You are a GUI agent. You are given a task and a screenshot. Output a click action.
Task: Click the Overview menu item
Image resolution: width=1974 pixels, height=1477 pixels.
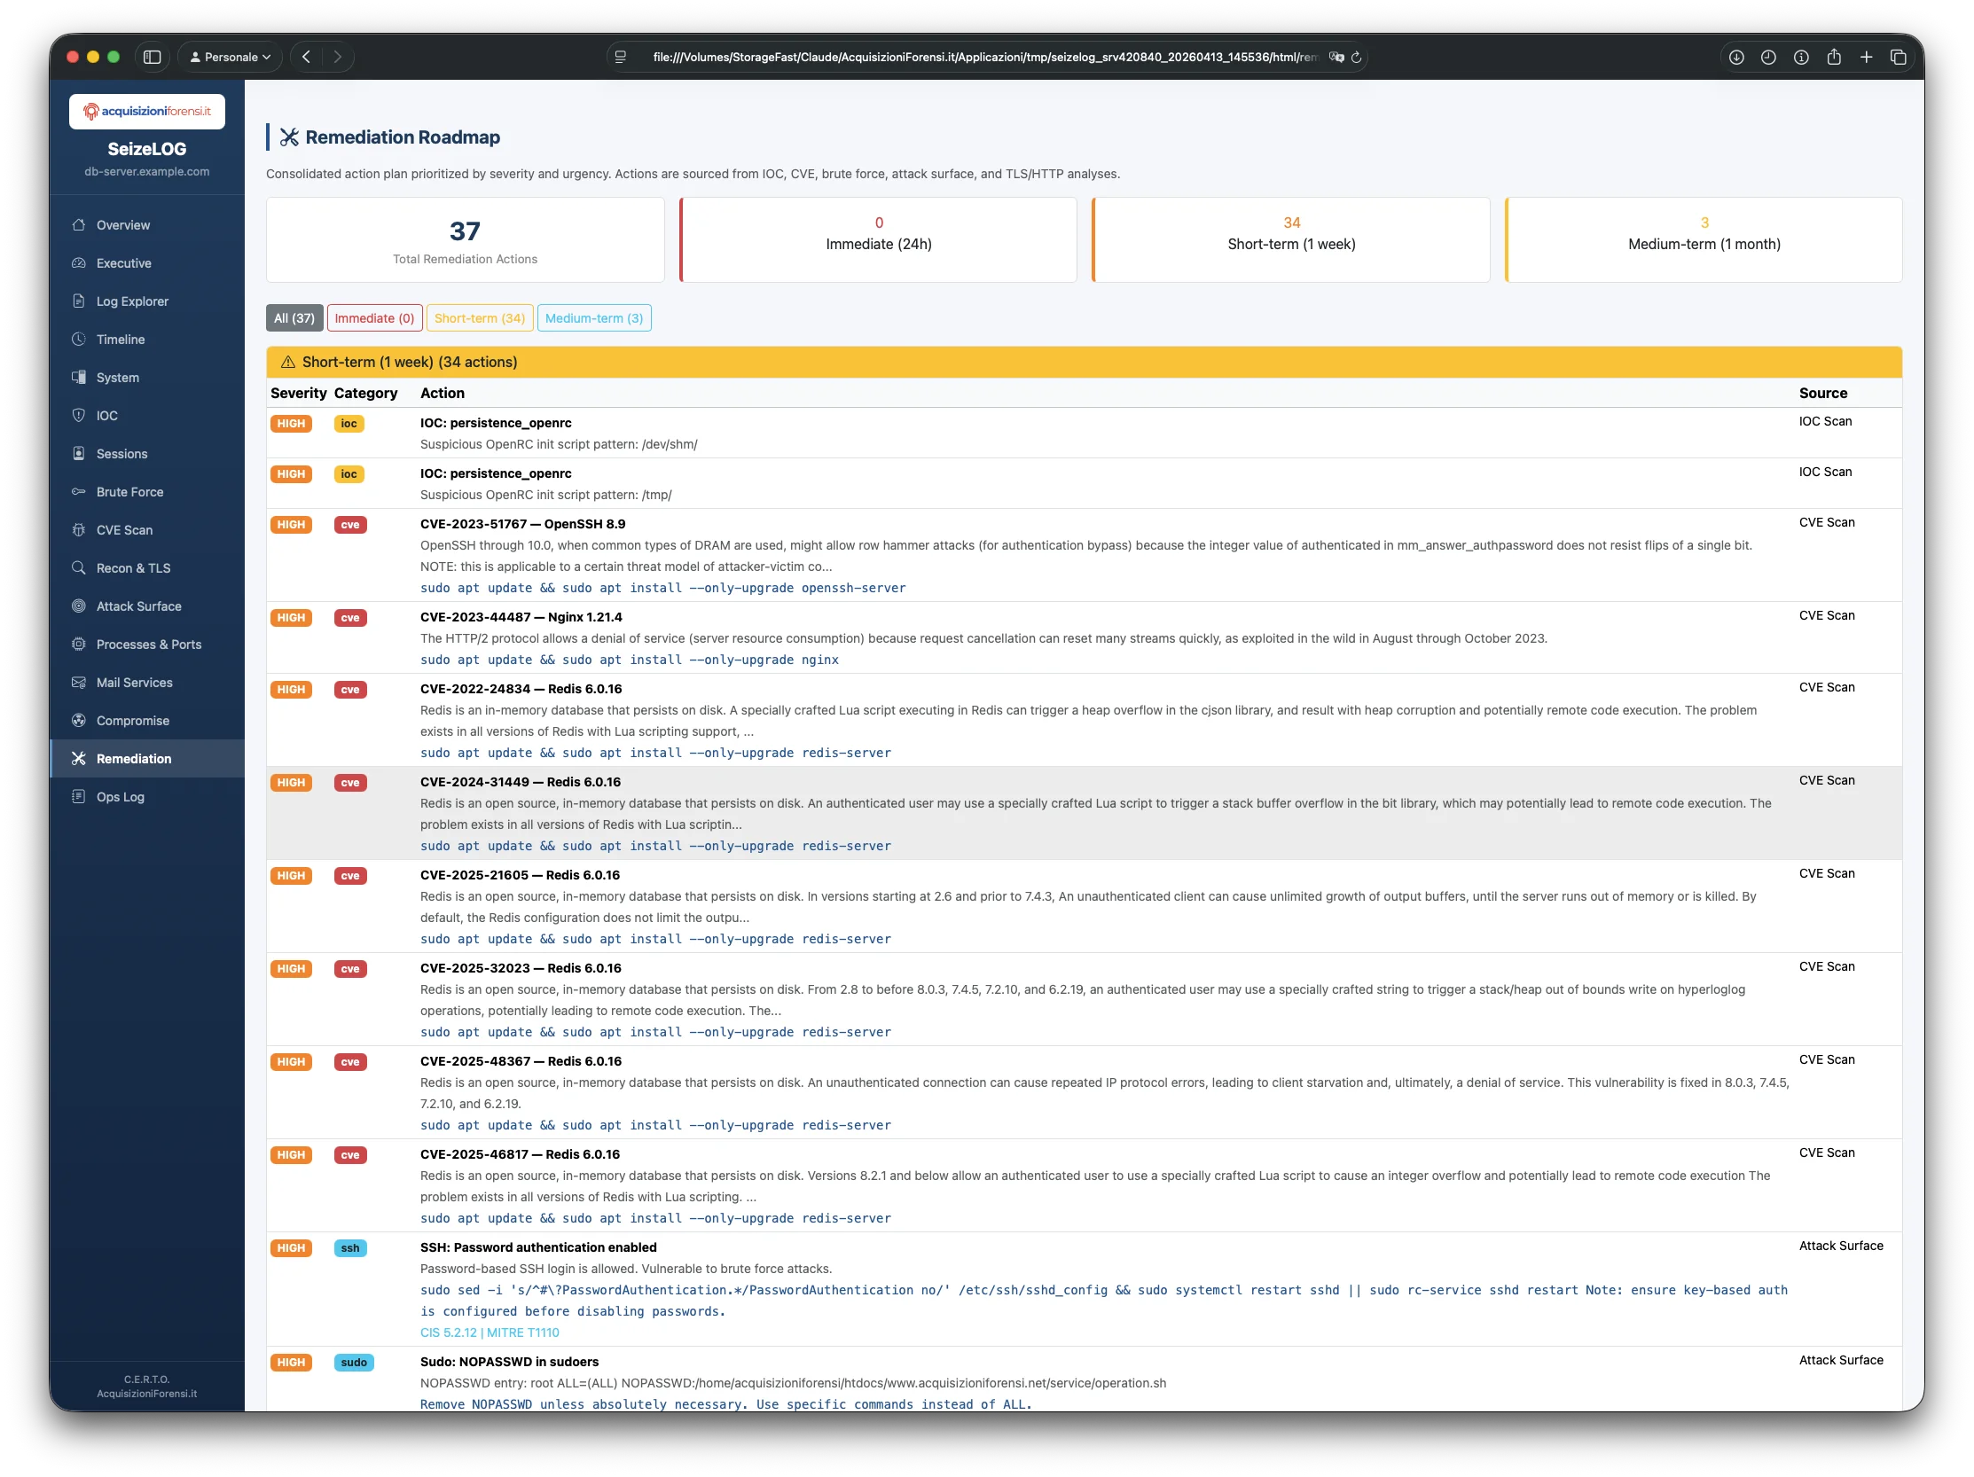click(122, 225)
